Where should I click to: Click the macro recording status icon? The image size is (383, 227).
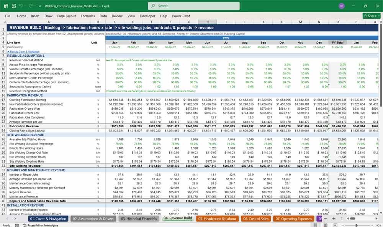pyautogui.click(x=17, y=225)
